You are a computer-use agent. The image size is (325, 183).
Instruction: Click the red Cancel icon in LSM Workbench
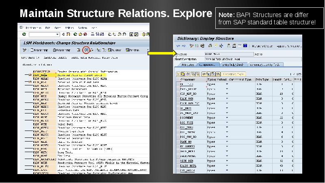tap(85, 34)
